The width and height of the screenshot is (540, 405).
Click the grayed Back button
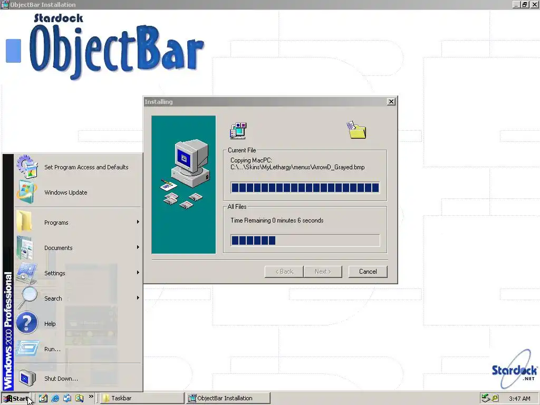tap(284, 272)
